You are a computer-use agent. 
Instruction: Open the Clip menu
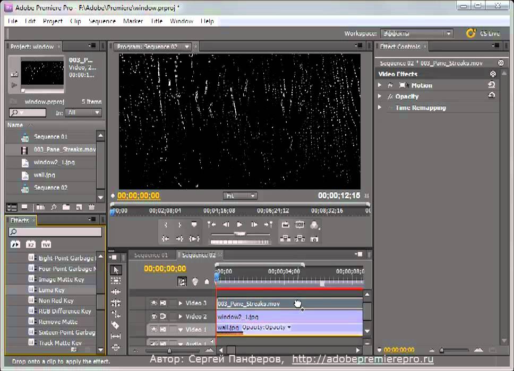pos(75,21)
